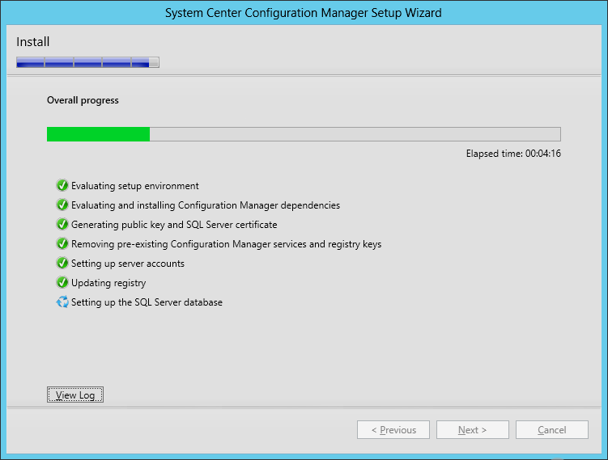Click the Setup Wizard title bar

pyautogui.click(x=304, y=13)
